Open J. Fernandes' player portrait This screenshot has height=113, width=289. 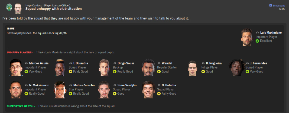click(x=237, y=68)
